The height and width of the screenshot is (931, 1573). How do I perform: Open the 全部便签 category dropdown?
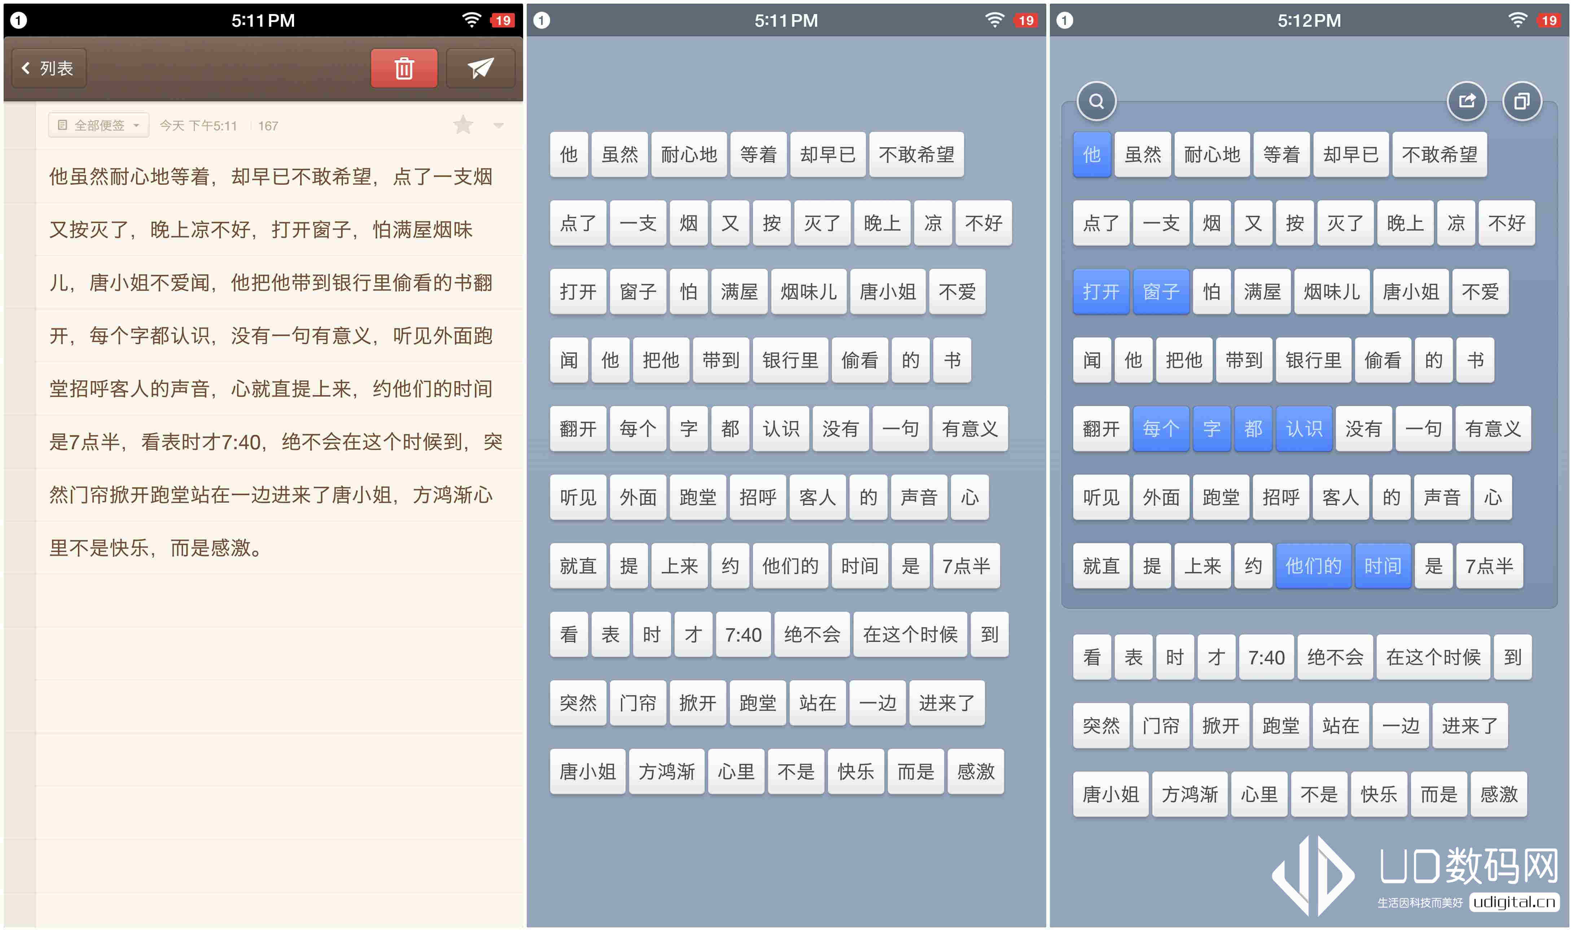98,126
